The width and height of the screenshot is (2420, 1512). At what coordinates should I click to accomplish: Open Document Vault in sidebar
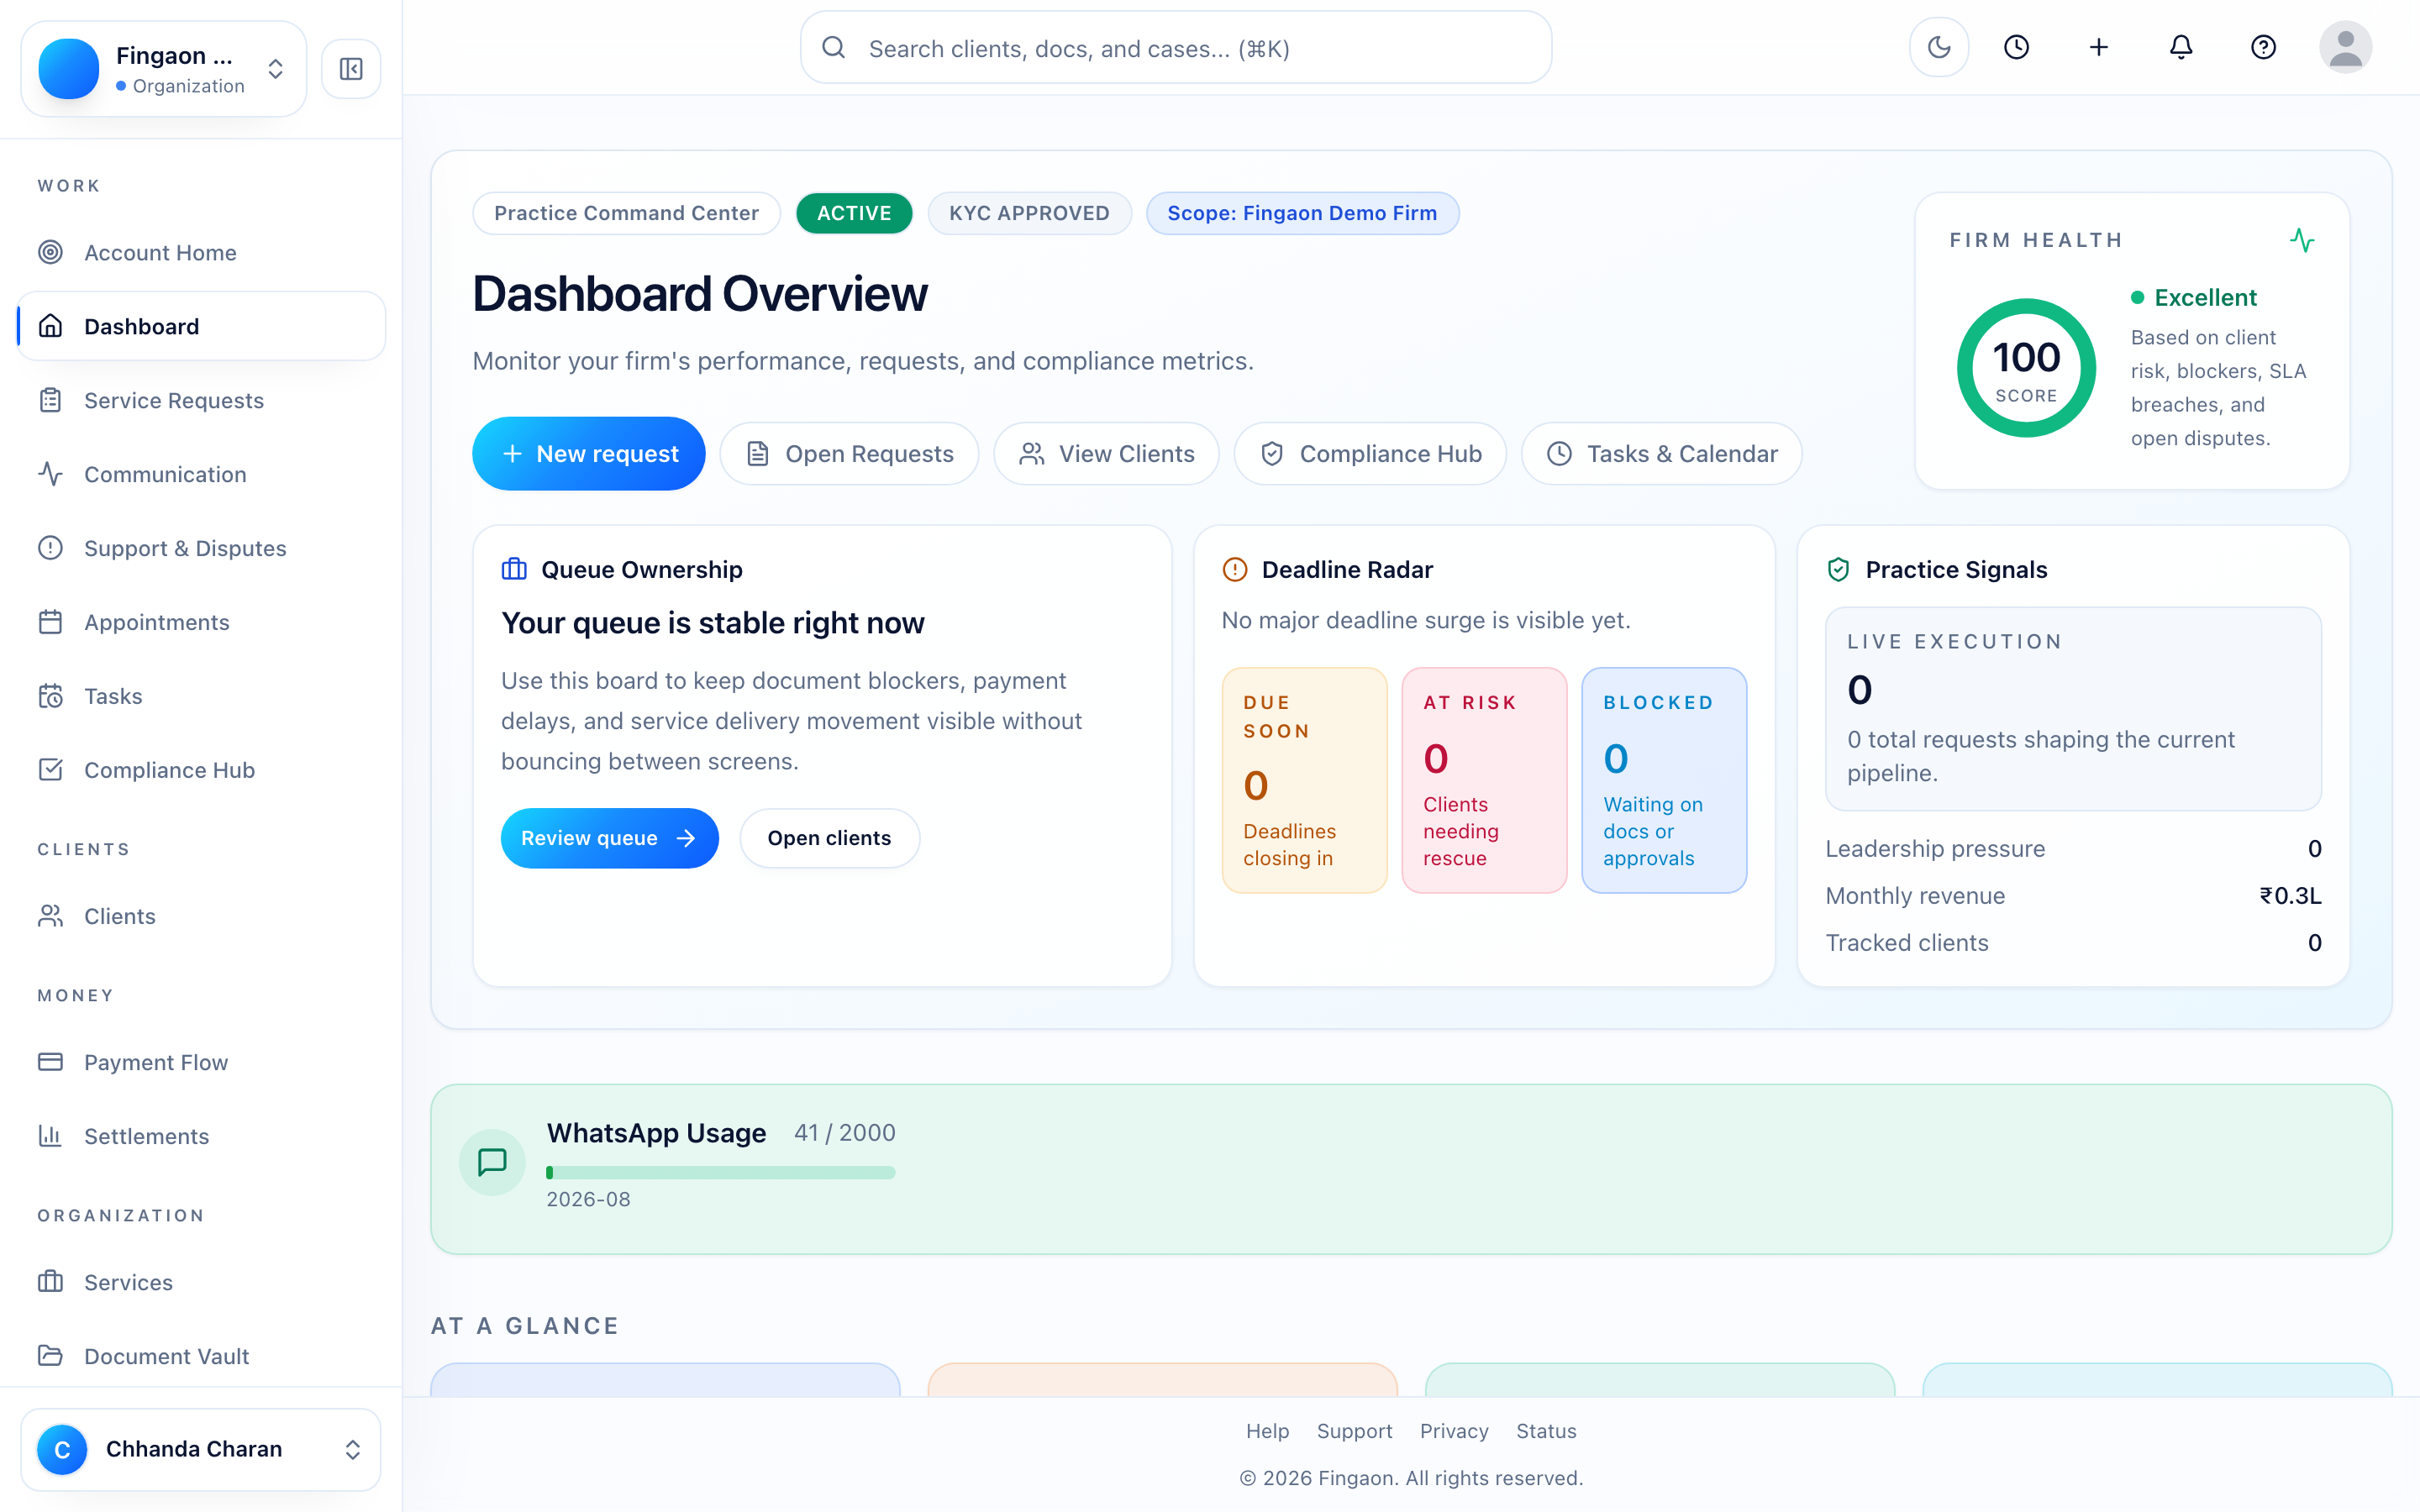point(201,1356)
